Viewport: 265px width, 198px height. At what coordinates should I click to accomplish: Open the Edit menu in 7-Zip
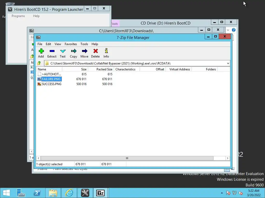(48, 44)
